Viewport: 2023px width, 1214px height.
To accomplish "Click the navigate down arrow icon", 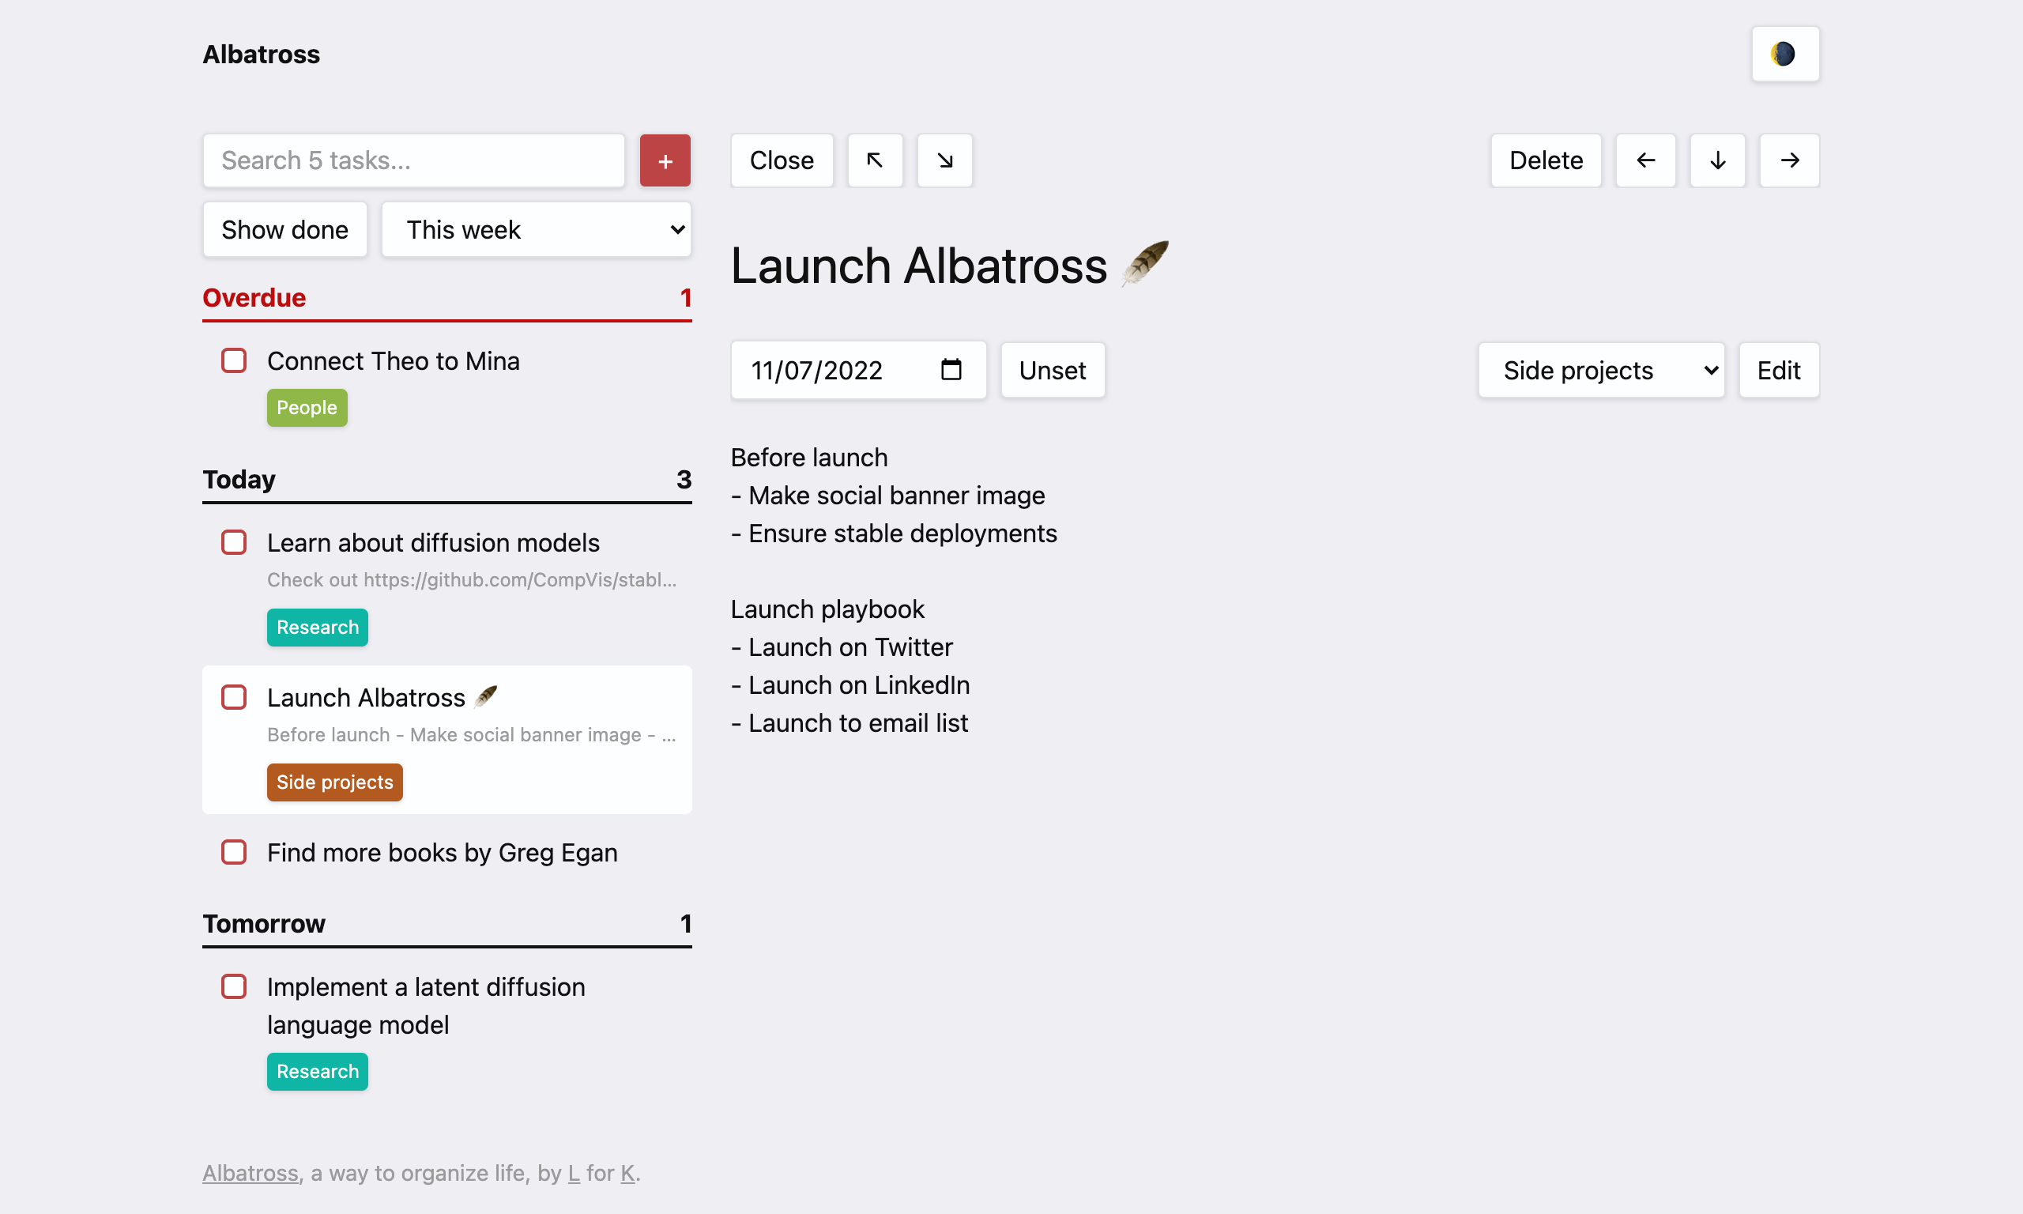I will pyautogui.click(x=1716, y=159).
